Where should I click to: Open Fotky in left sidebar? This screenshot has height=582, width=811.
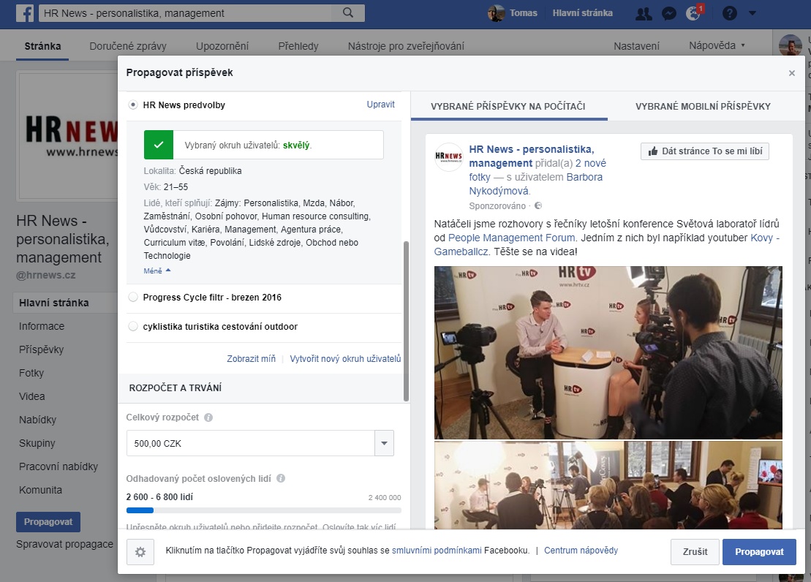click(31, 373)
